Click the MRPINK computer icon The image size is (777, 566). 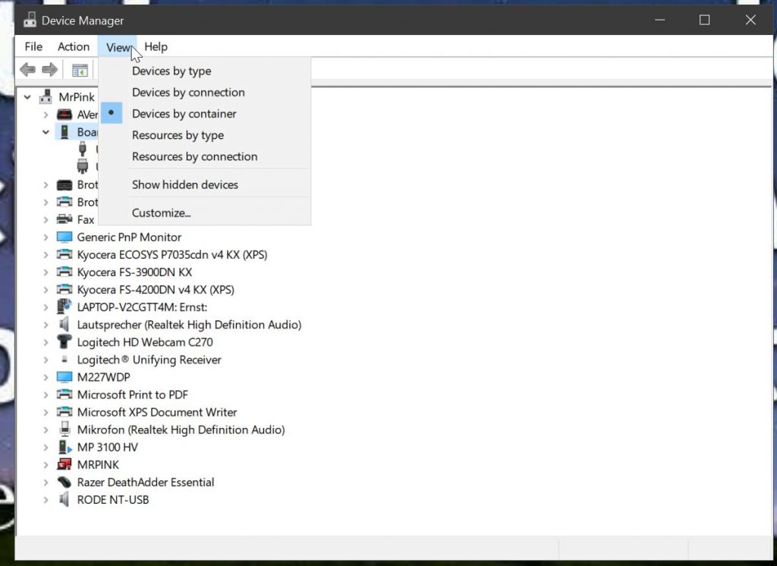coord(64,464)
